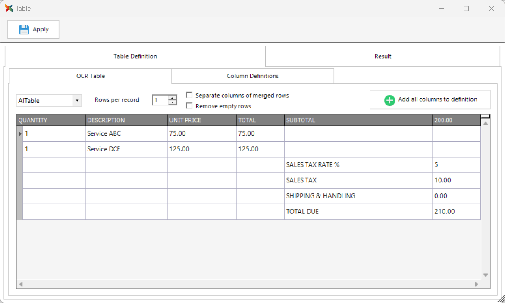
Task: Increase Rows per record with up arrow
Action: [173, 98]
